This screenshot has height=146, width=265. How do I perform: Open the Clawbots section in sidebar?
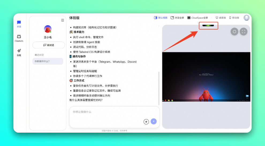[19, 38]
